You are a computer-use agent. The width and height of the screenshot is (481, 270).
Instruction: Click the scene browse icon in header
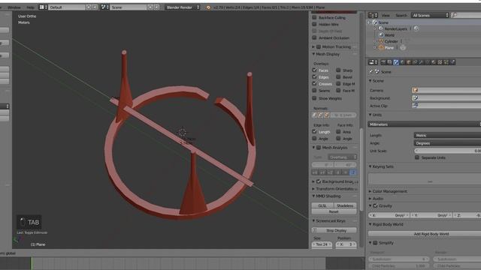click(105, 7)
